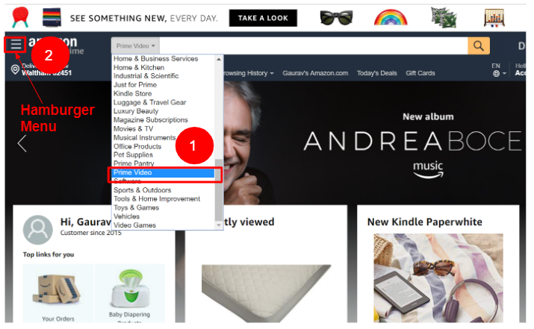Image resolution: width=534 pixels, height=329 pixels.
Task: Open the Gift Cards link
Action: point(420,73)
